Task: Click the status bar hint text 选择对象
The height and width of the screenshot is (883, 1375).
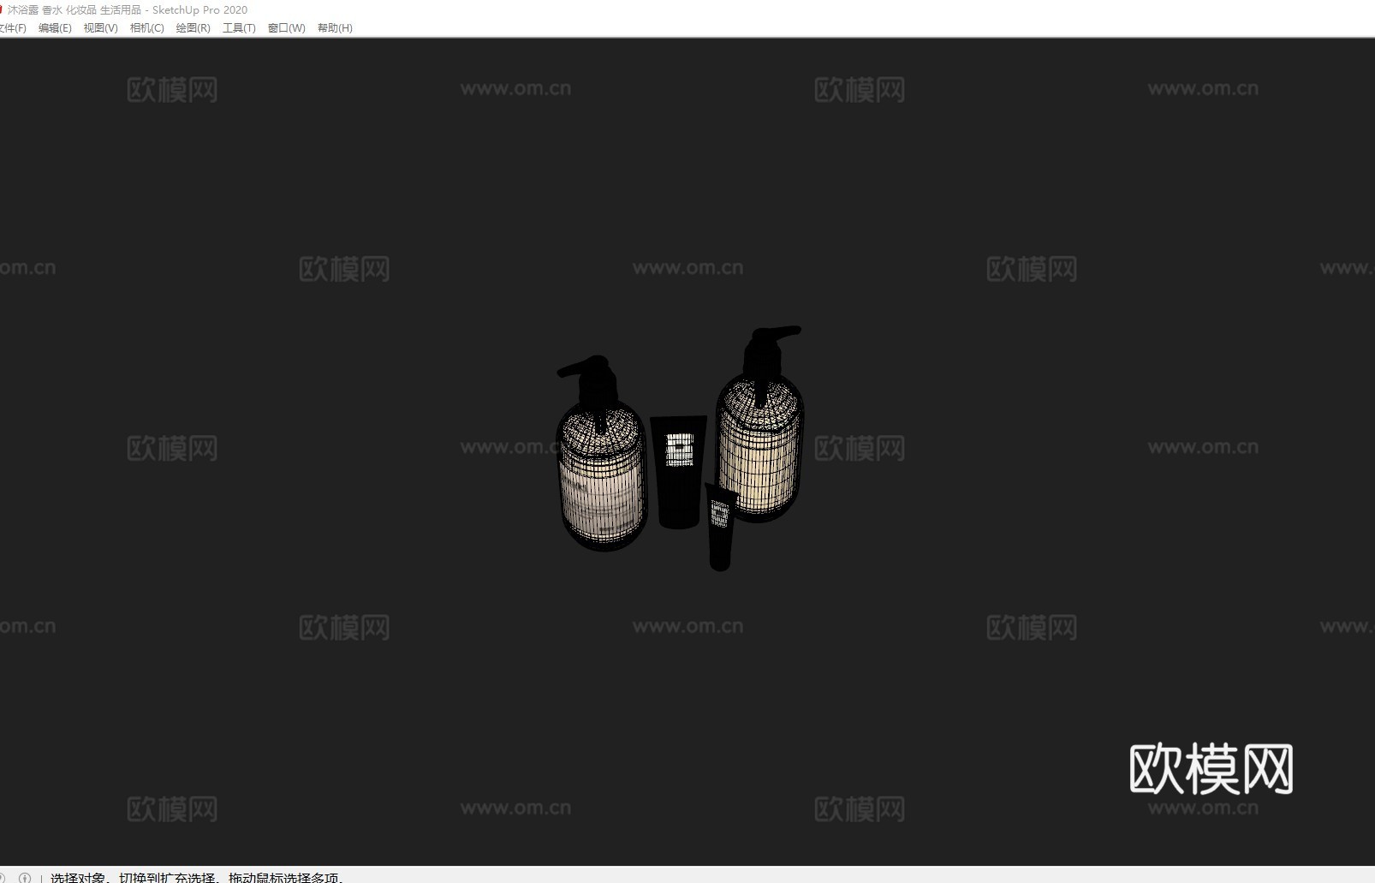Action: click(x=77, y=878)
